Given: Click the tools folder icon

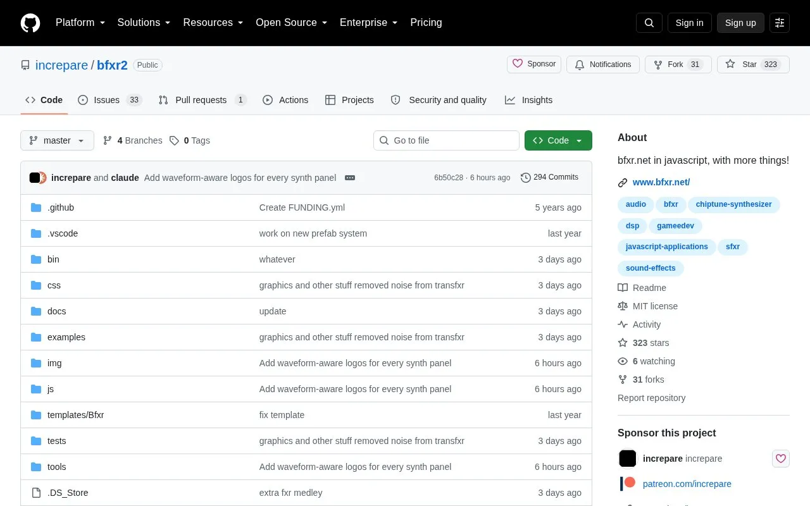Looking at the screenshot, I should (x=36, y=467).
